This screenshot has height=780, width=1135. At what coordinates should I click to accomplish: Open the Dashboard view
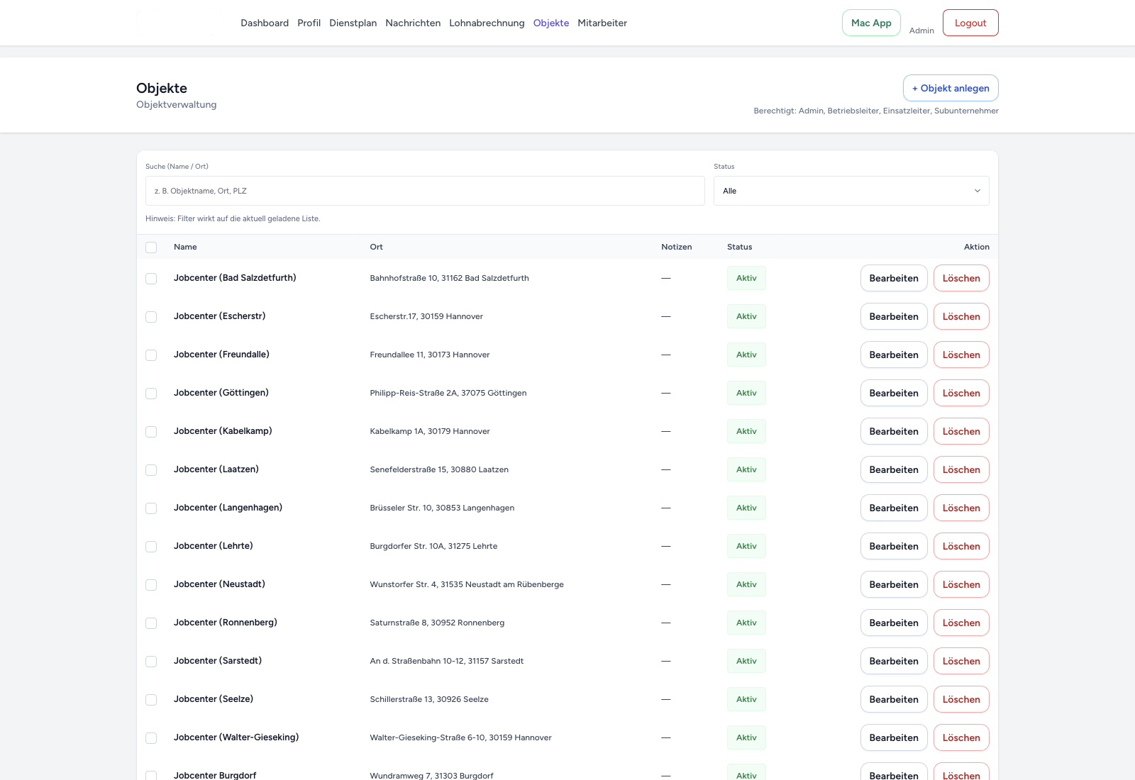tap(264, 23)
